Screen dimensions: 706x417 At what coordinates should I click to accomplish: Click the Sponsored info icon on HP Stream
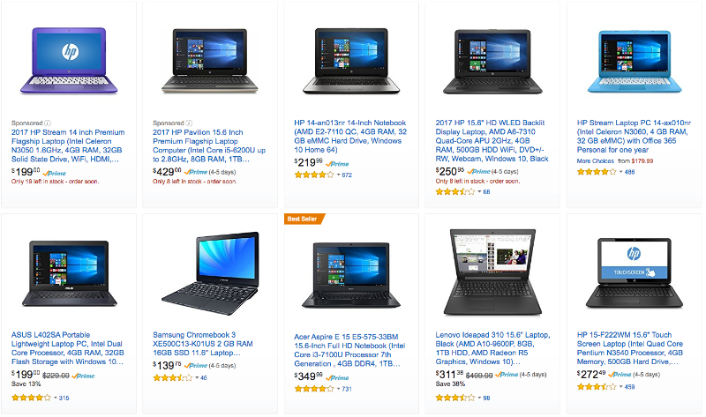click(x=48, y=123)
